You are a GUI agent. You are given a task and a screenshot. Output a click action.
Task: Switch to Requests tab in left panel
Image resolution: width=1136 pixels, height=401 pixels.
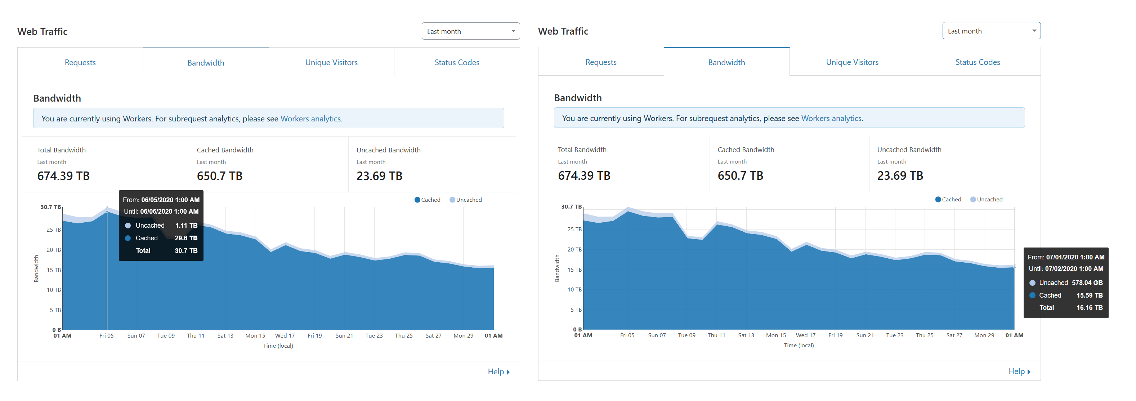[x=80, y=62]
